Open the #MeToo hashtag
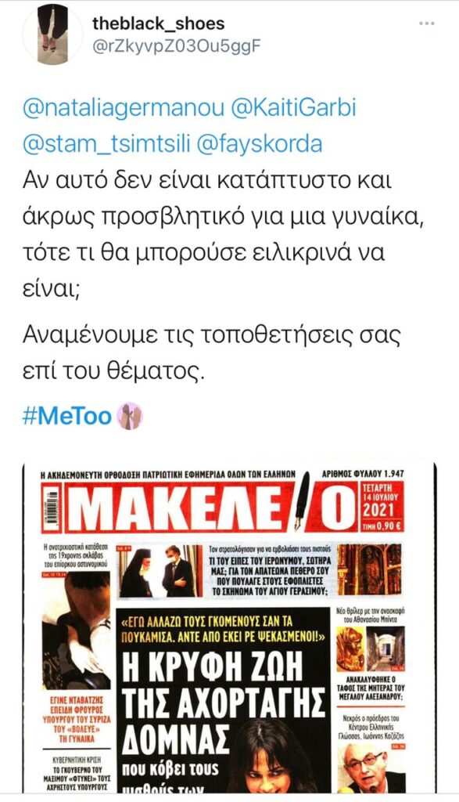The image size is (459, 802). tap(67, 416)
